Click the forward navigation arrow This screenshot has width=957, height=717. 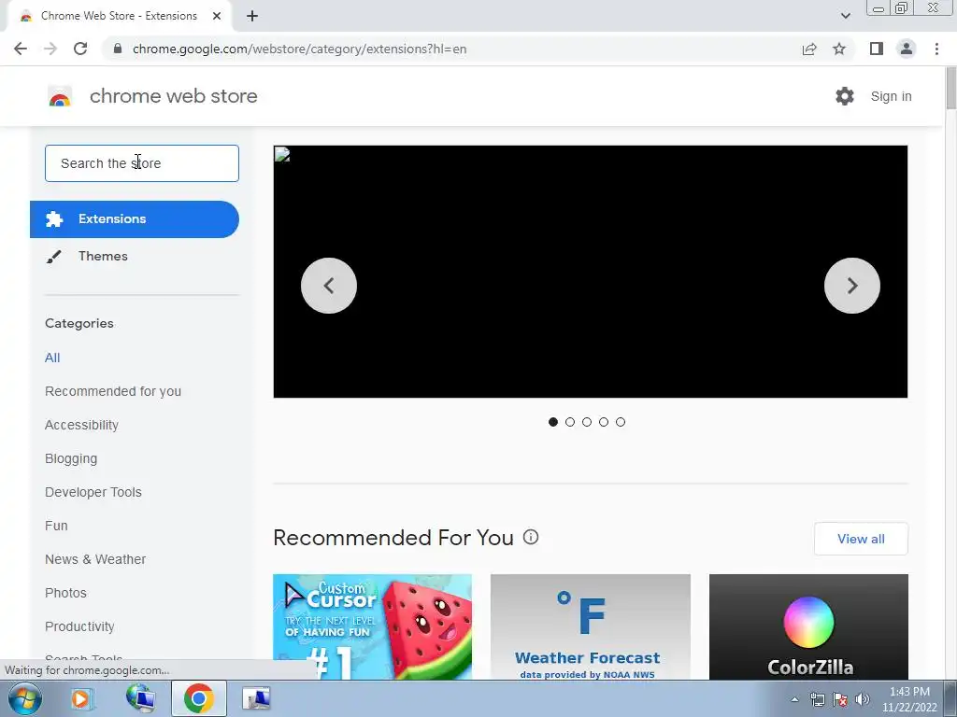(50, 49)
